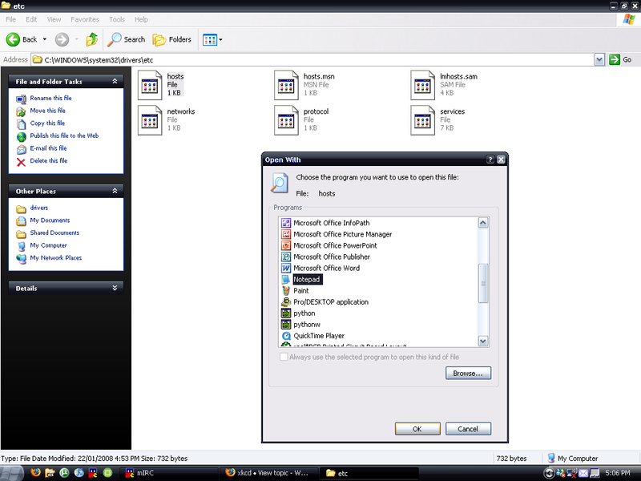Image resolution: width=641 pixels, height=481 pixels.
Task: Select the lmhosts.sam file icon
Action: (x=423, y=85)
